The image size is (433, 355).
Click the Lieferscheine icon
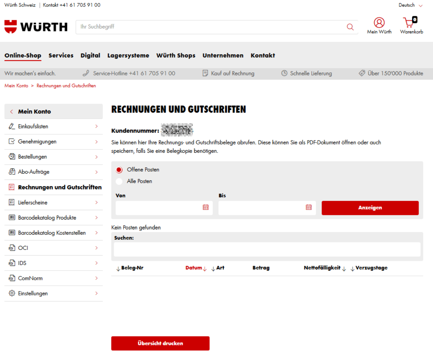click(12, 203)
